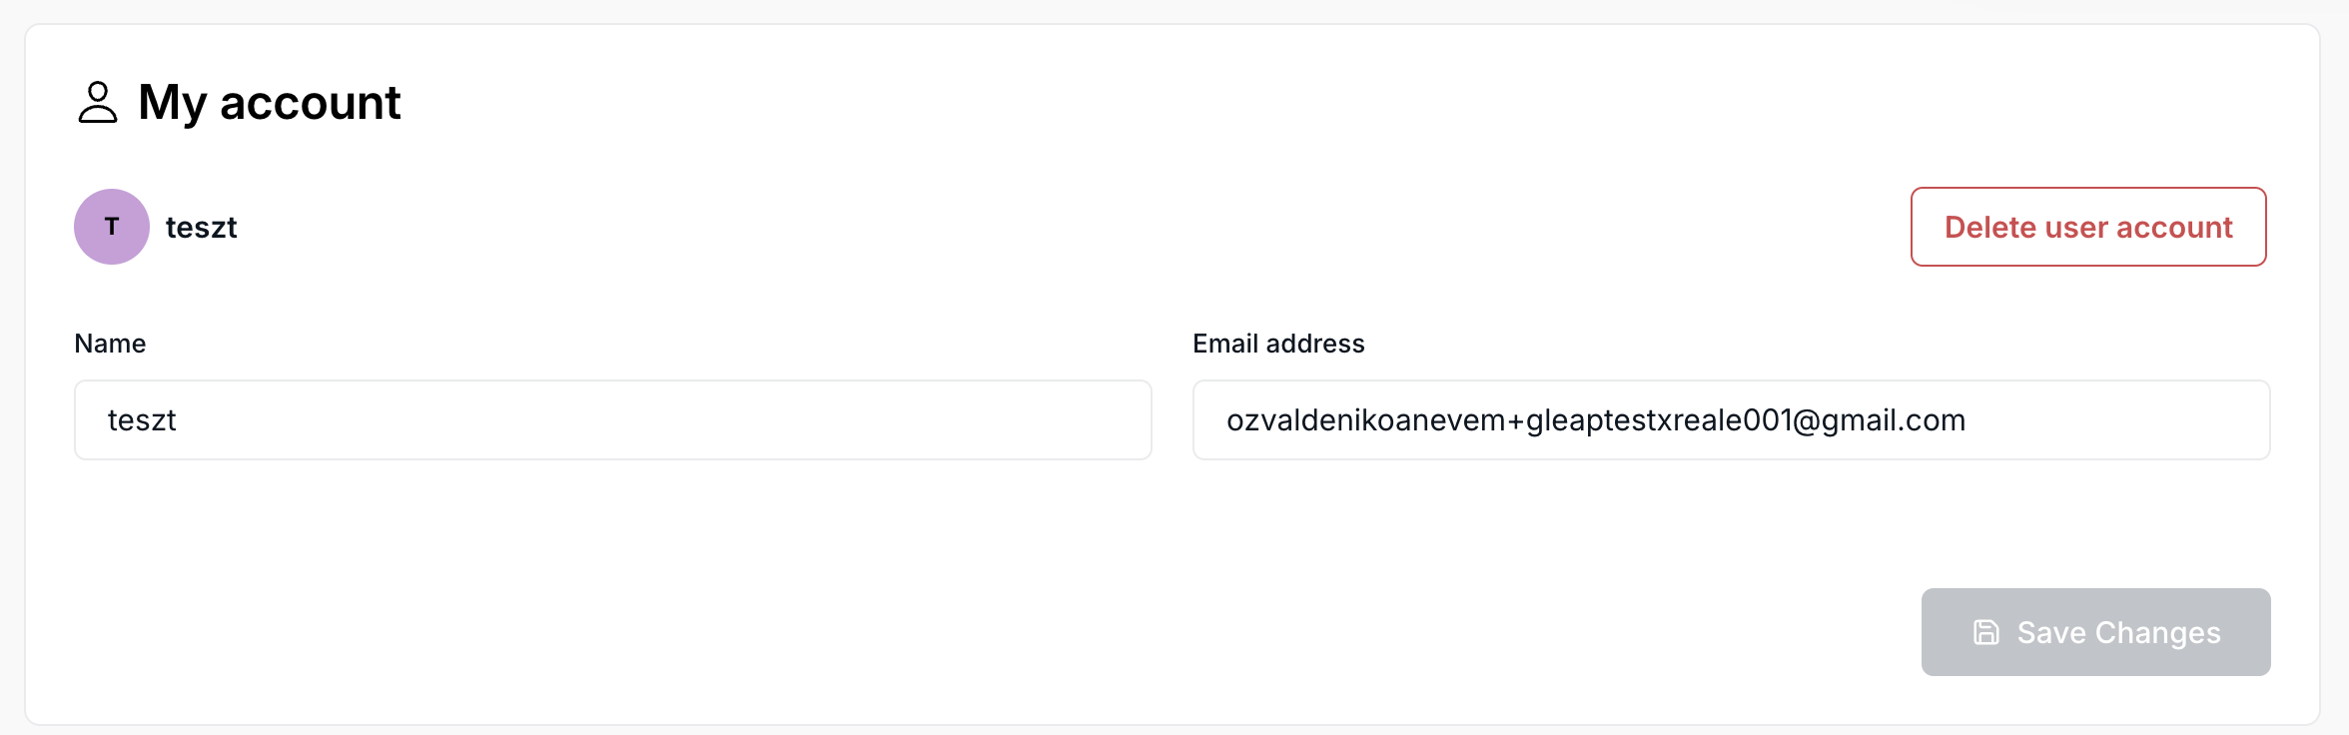Click the teszt username next to avatar

(201, 228)
